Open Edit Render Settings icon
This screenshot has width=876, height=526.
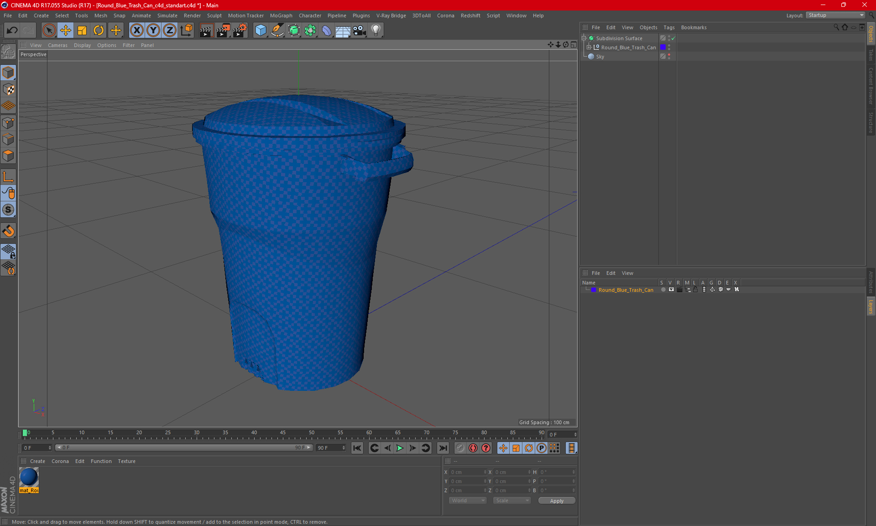[240, 30]
